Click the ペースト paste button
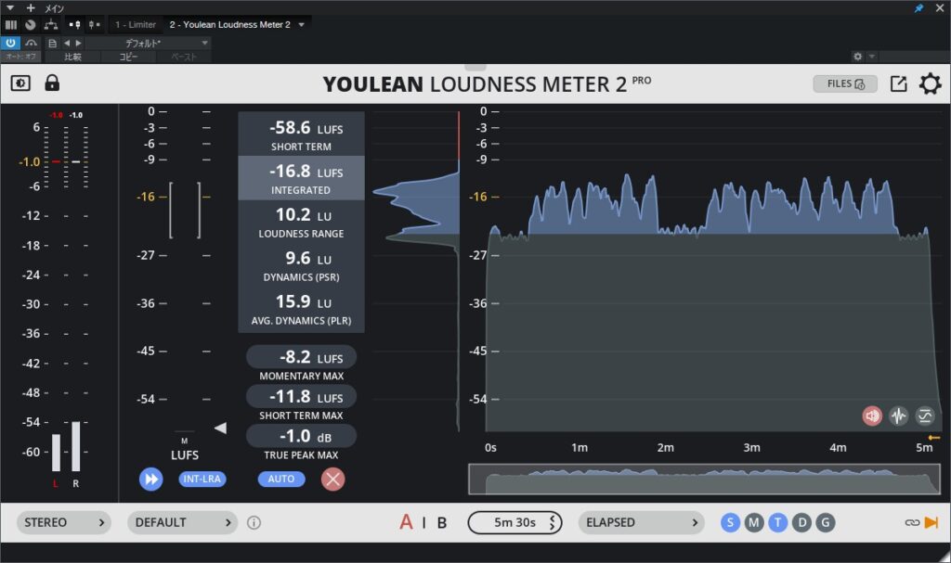Image resolution: width=951 pixels, height=563 pixels. coord(185,57)
